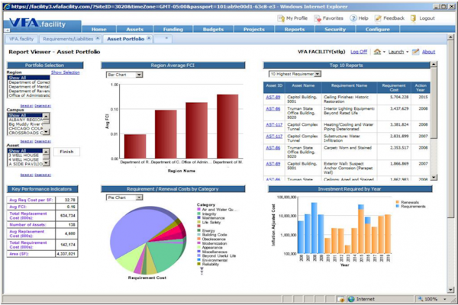Click the Logout door icon

click(x=413, y=18)
